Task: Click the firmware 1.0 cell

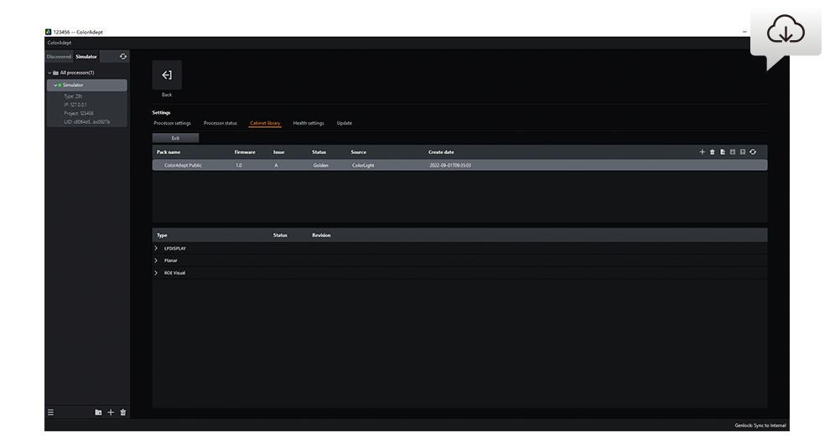Action: tap(239, 166)
